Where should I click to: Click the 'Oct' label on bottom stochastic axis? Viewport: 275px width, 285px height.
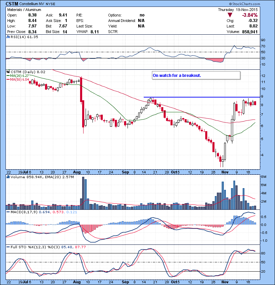coord(174,282)
